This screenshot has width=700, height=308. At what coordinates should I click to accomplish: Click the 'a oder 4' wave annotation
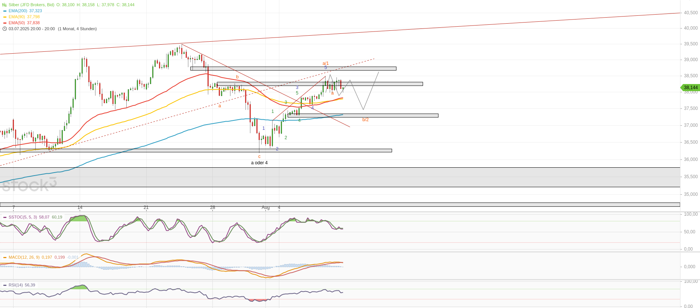pyautogui.click(x=259, y=163)
